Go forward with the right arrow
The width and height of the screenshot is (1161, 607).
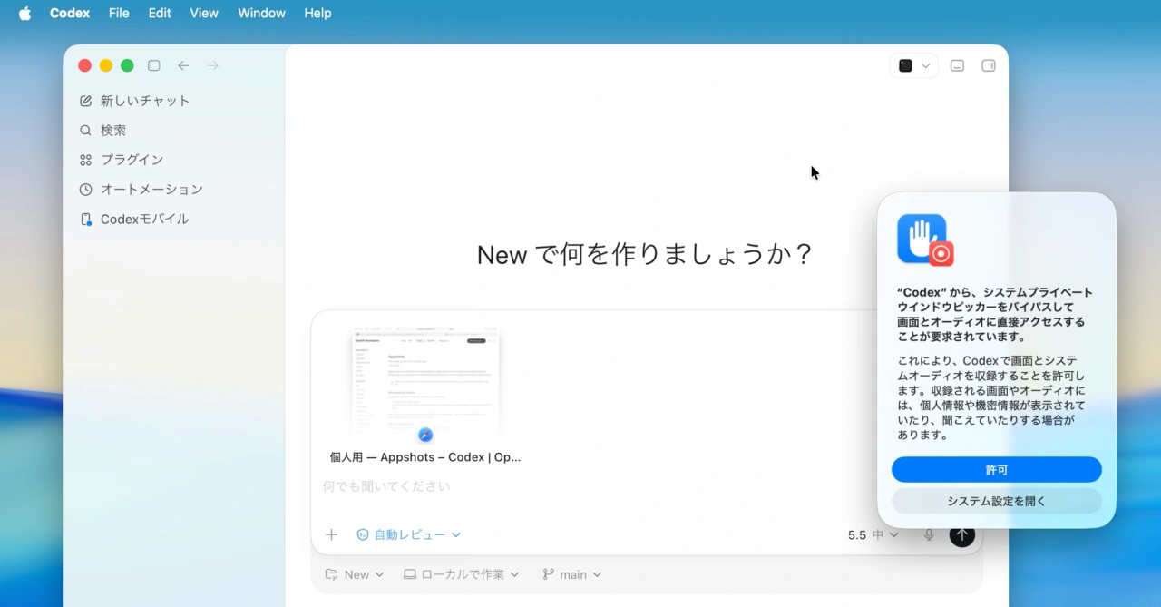point(213,65)
